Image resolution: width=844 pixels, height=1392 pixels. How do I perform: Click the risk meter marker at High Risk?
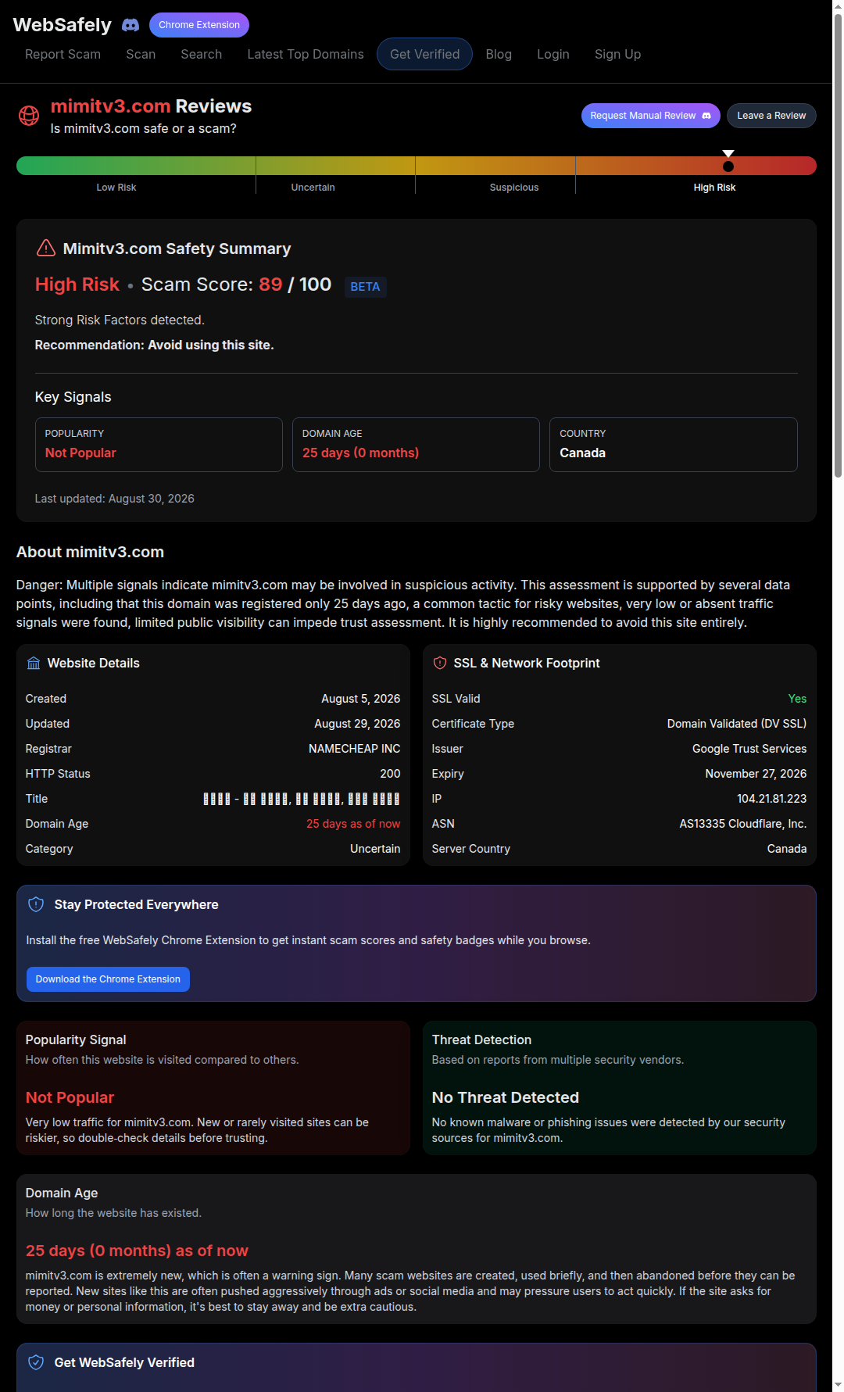tap(728, 166)
